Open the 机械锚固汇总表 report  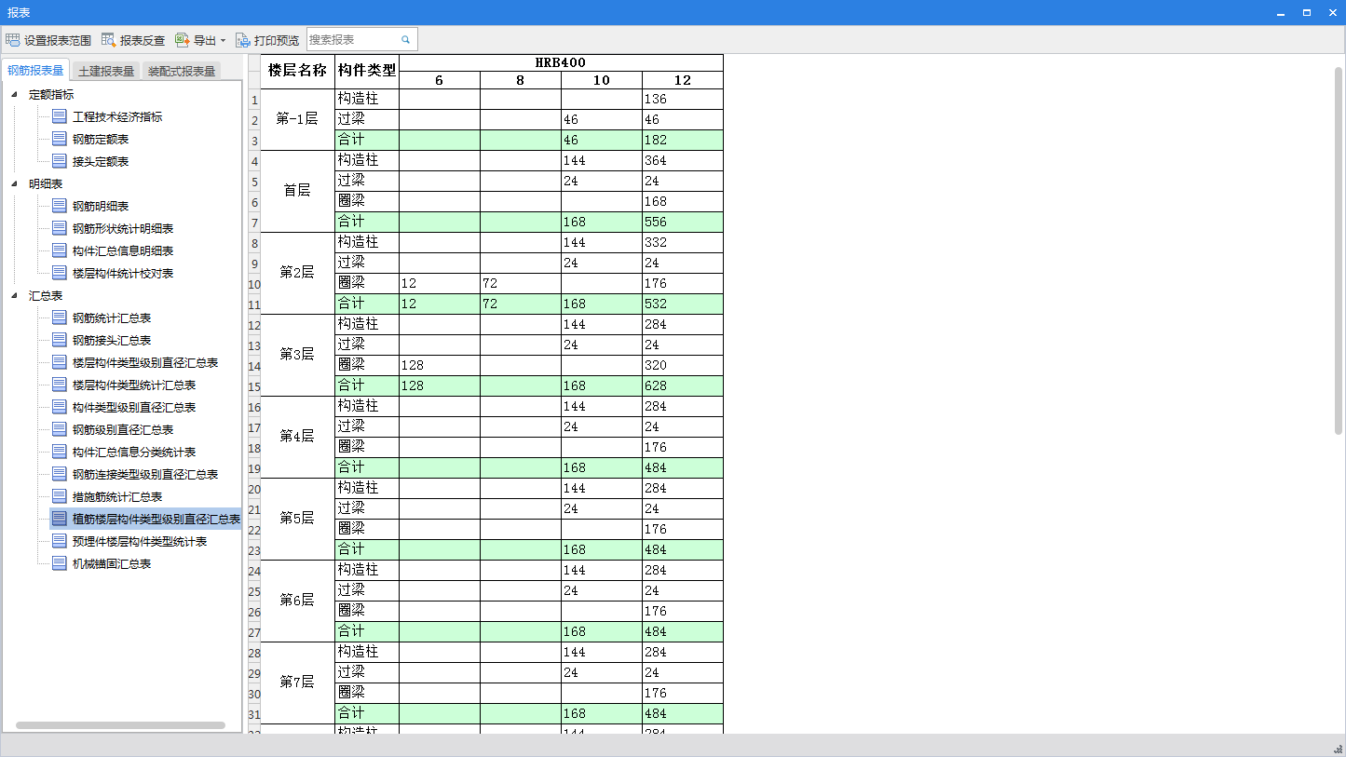pyautogui.click(x=112, y=563)
